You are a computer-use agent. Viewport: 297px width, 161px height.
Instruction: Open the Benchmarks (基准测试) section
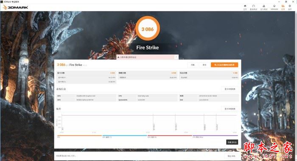253,7
